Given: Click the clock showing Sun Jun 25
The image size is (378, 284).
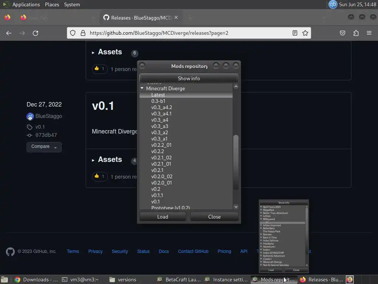Looking at the screenshot, I should [357, 4].
